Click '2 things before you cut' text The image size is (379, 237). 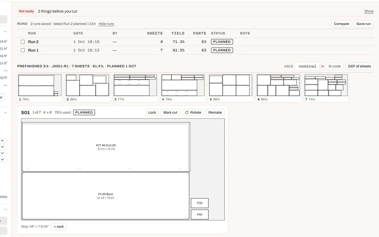coord(57,11)
